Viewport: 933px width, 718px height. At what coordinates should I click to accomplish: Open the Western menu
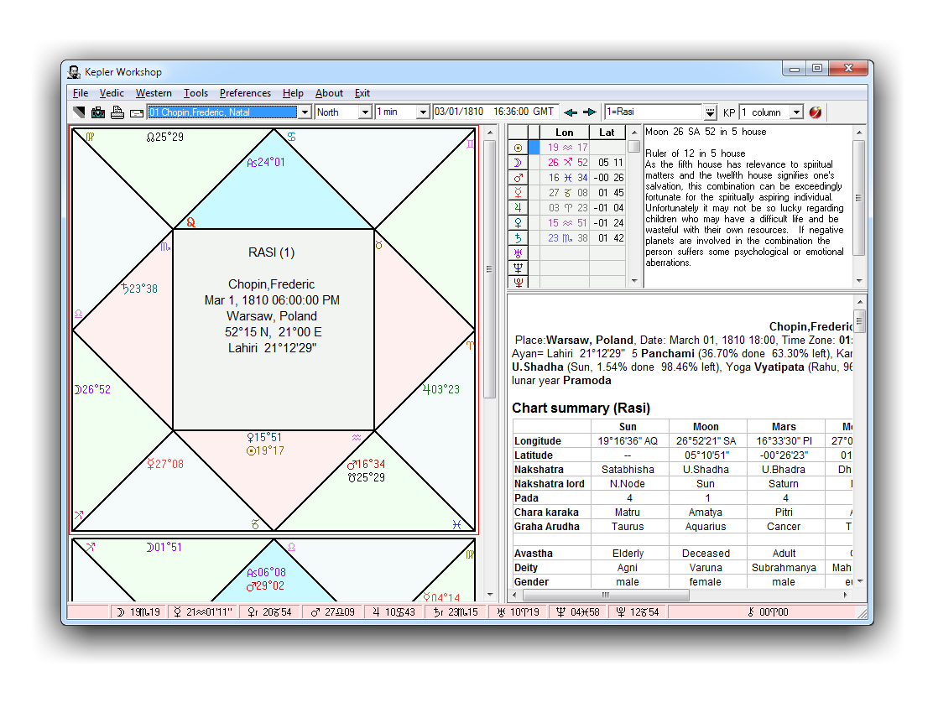[x=154, y=93]
